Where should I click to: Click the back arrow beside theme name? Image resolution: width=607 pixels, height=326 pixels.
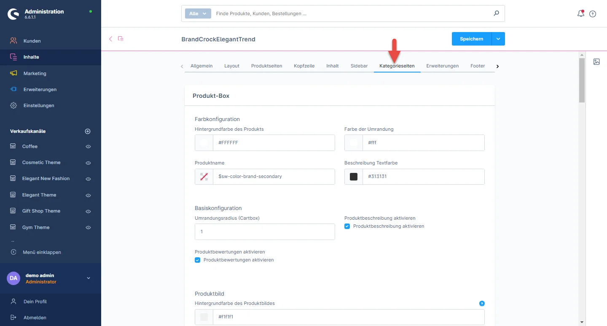point(111,39)
